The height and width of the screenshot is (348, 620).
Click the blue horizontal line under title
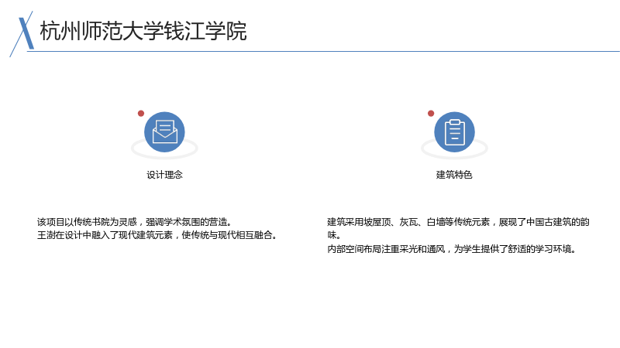click(x=323, y=51)
